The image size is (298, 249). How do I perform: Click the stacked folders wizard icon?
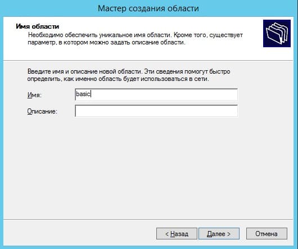click(277, 33)
